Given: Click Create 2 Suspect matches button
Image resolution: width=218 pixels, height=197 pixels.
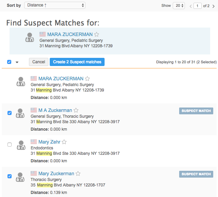Looking at the screenshot, I should point(77,62).
